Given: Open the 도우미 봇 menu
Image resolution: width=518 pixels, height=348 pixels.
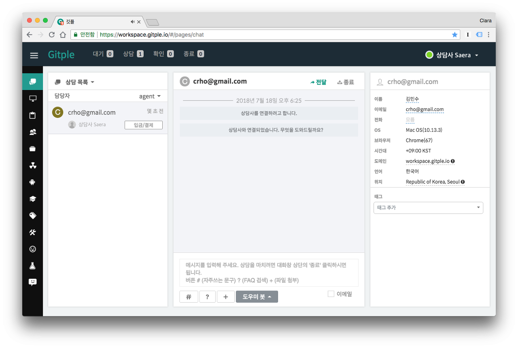Looking at the screenshot, I should pyautogui.click(x=257, y=297).
